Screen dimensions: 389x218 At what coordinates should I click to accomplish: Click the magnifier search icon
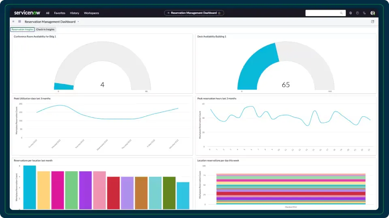[341, 13]
